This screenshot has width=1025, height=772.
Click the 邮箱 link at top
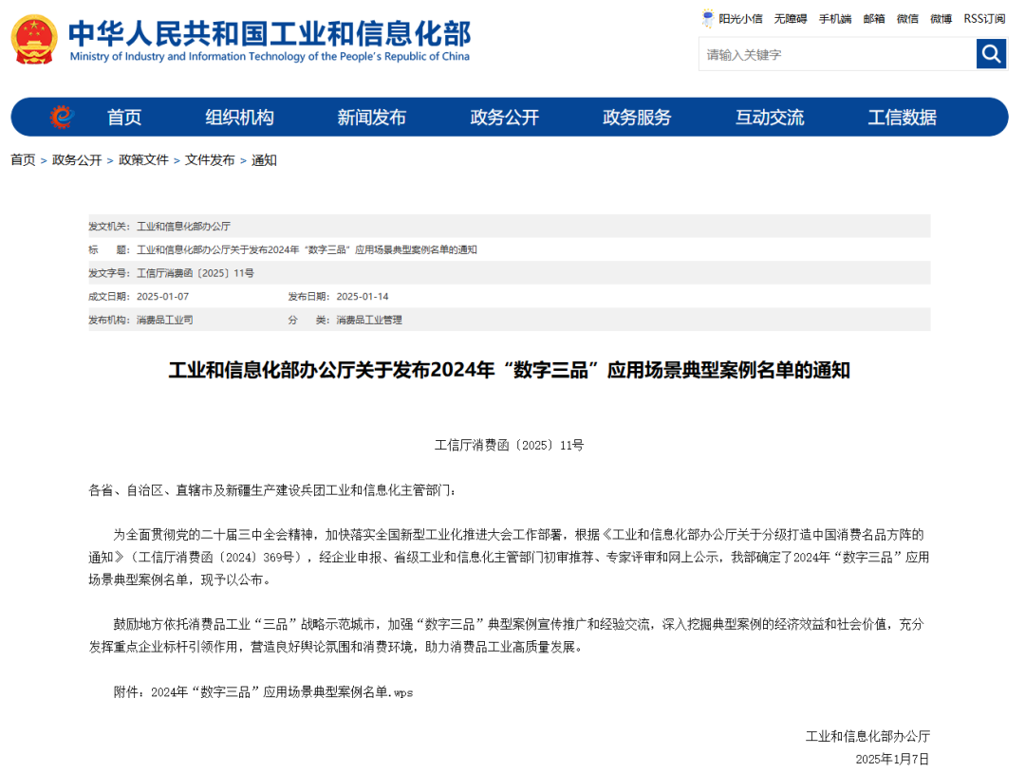point(874,18)
